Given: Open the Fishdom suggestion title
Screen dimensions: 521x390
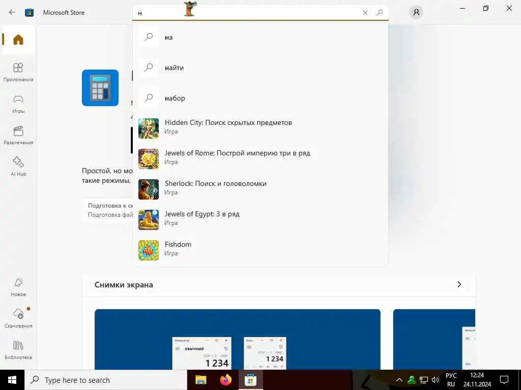Looking at the screenshot, I should [178, 244].
